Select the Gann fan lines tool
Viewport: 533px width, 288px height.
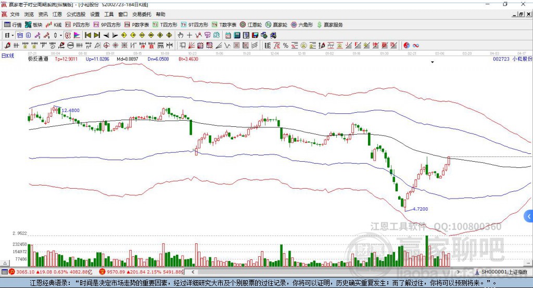(192, 46)
